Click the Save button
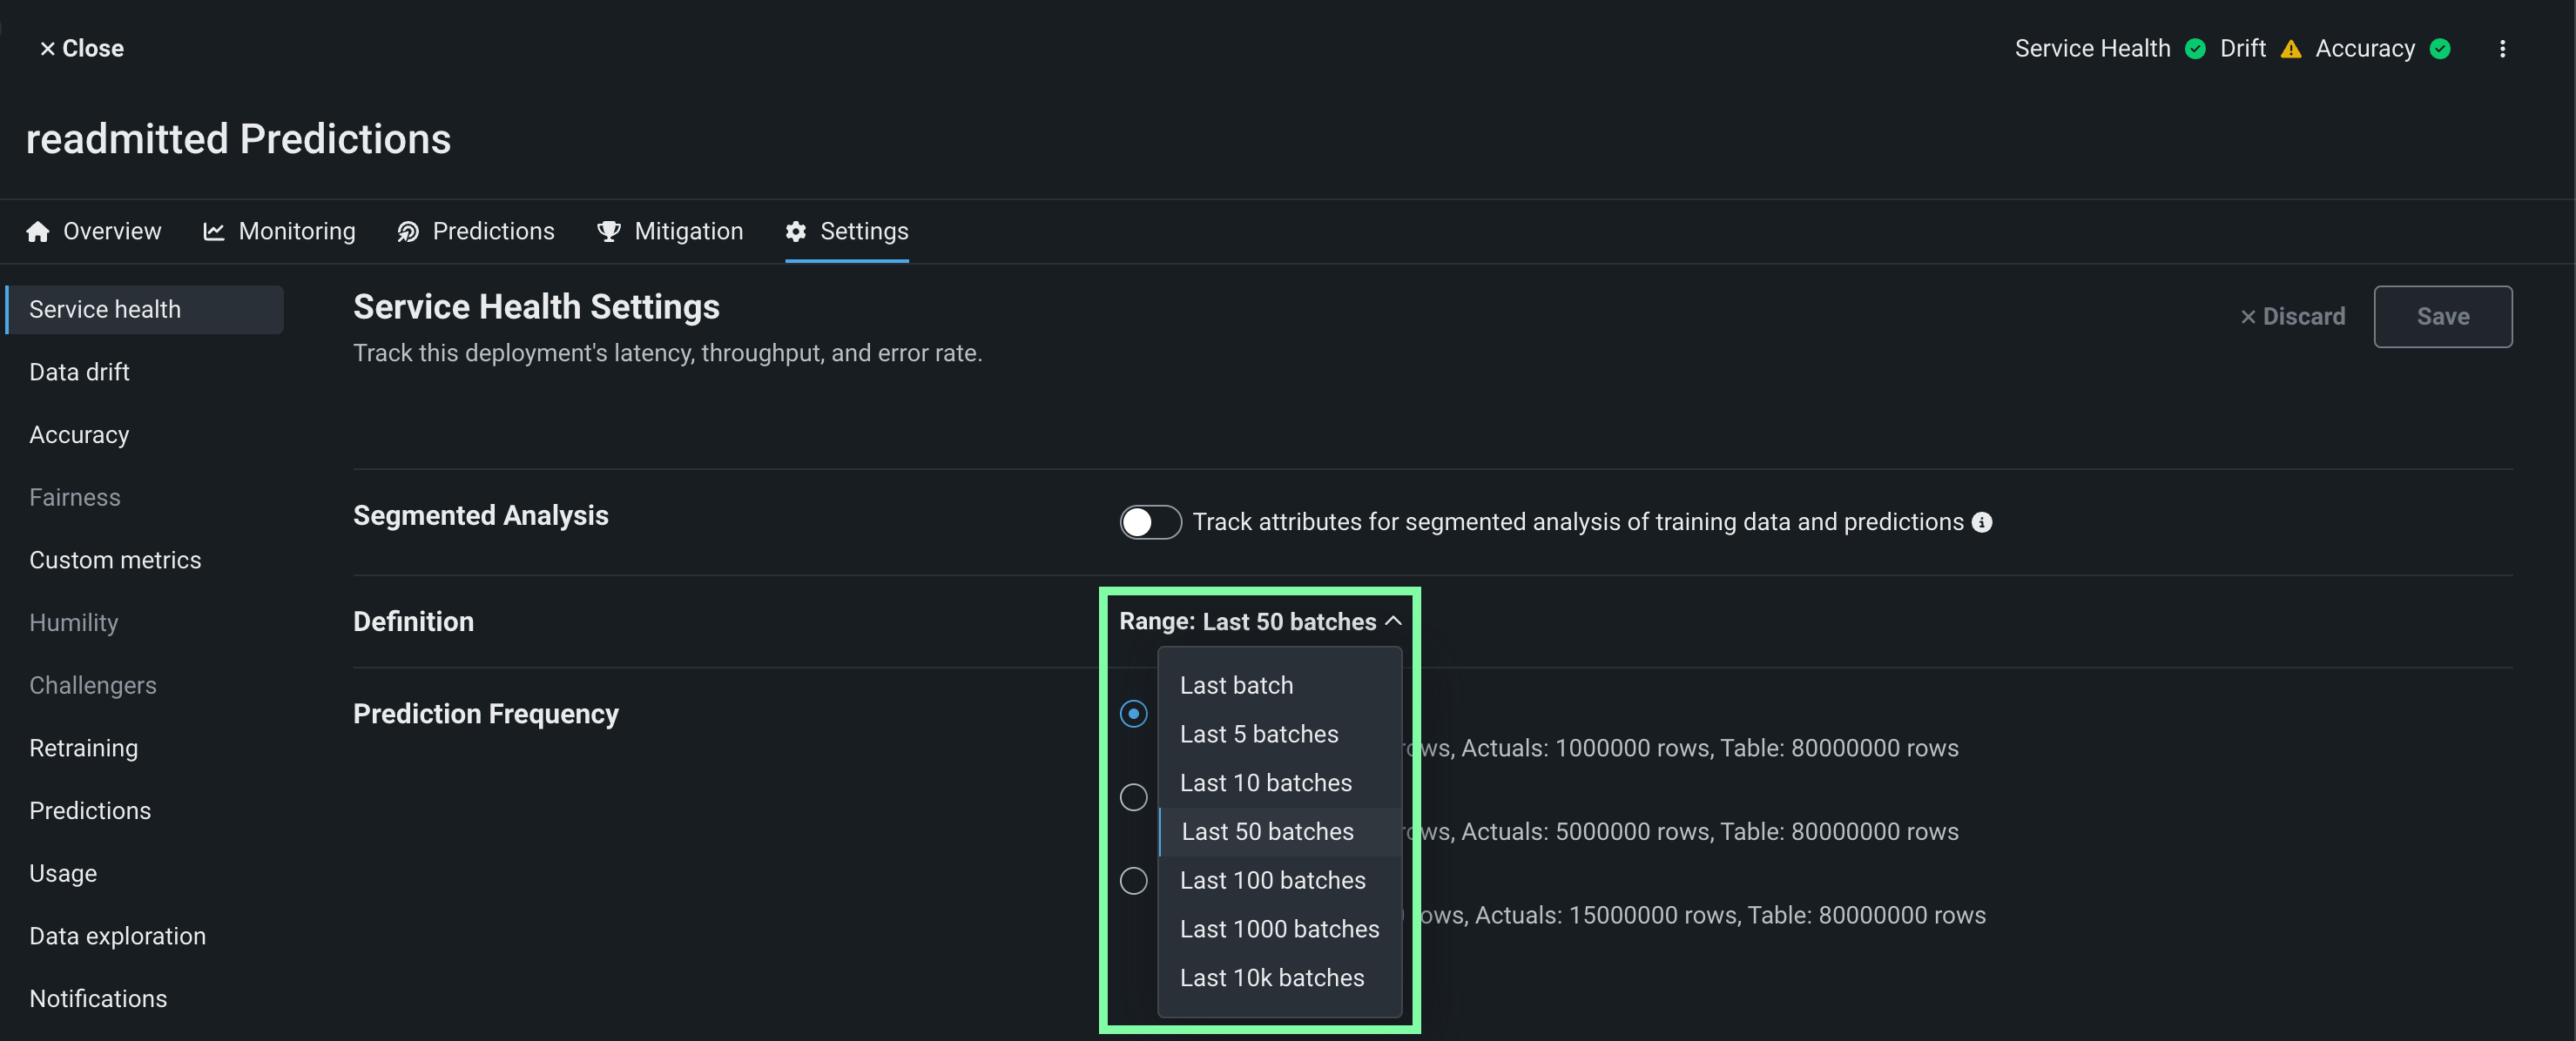 2442,317
